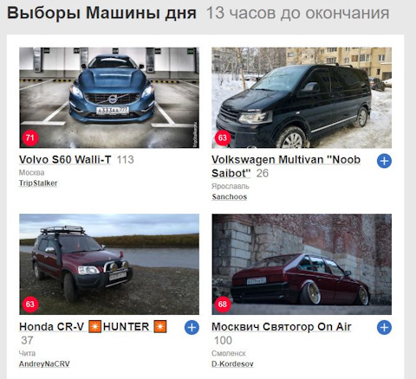Open red Honda CR-V photo

[x=109, y=264]
